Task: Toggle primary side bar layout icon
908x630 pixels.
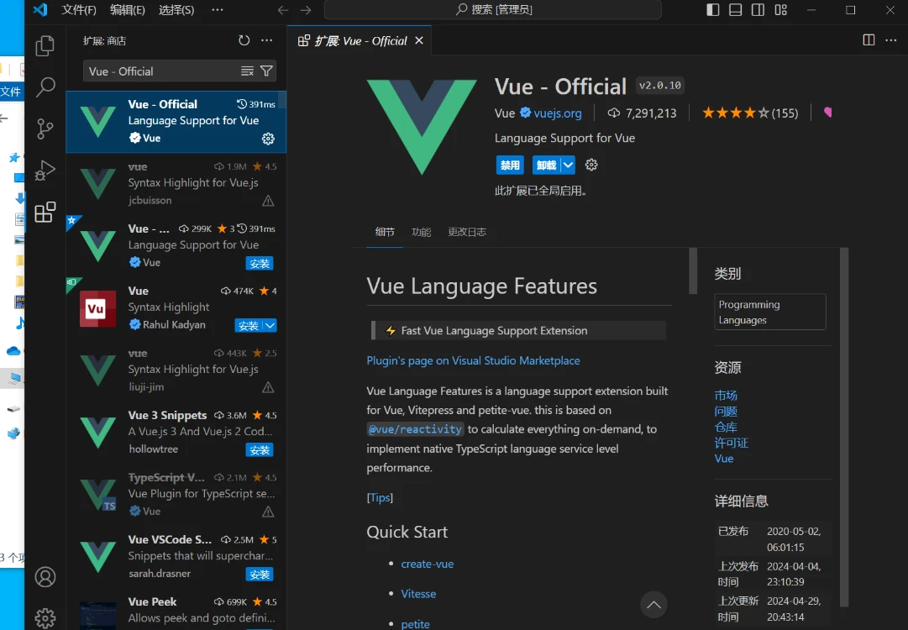Action: [x=713, y=10]
